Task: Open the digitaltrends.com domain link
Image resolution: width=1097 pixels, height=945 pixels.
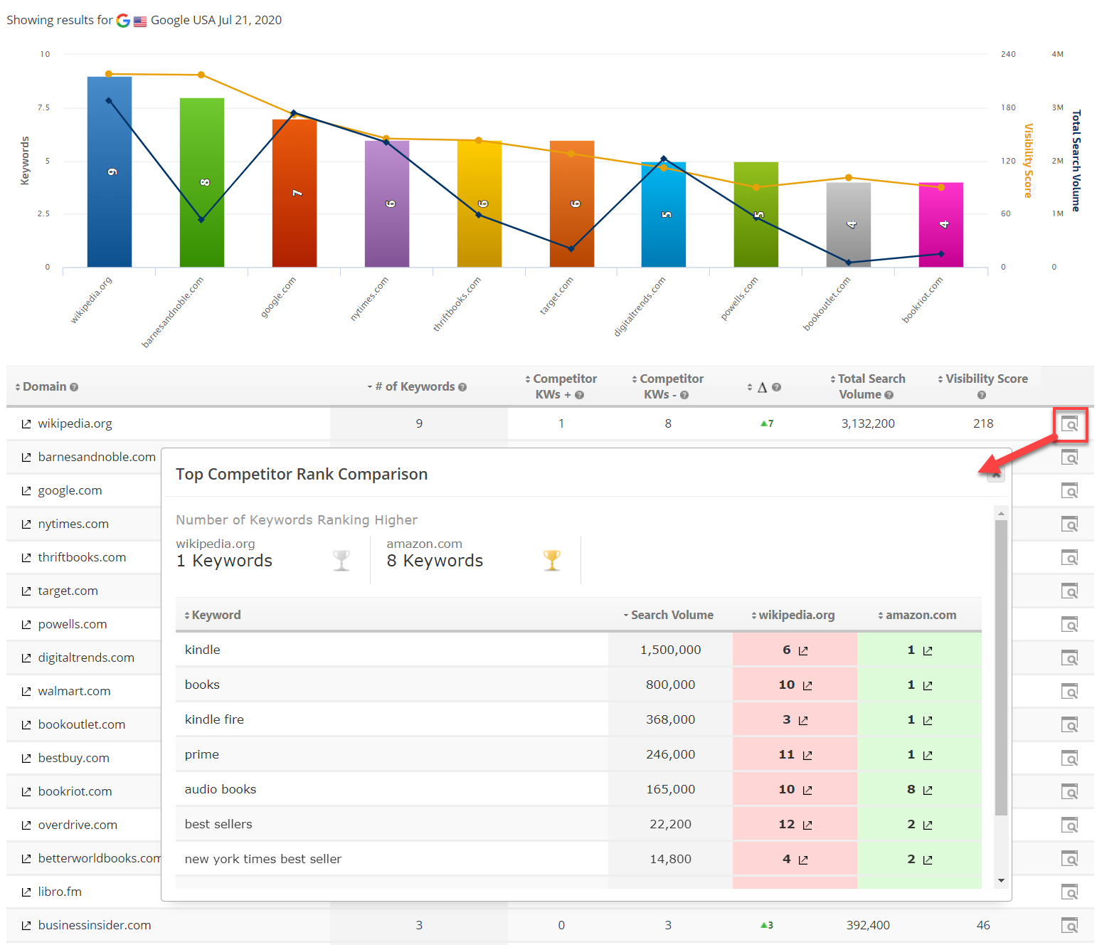Action: [86, 658]
